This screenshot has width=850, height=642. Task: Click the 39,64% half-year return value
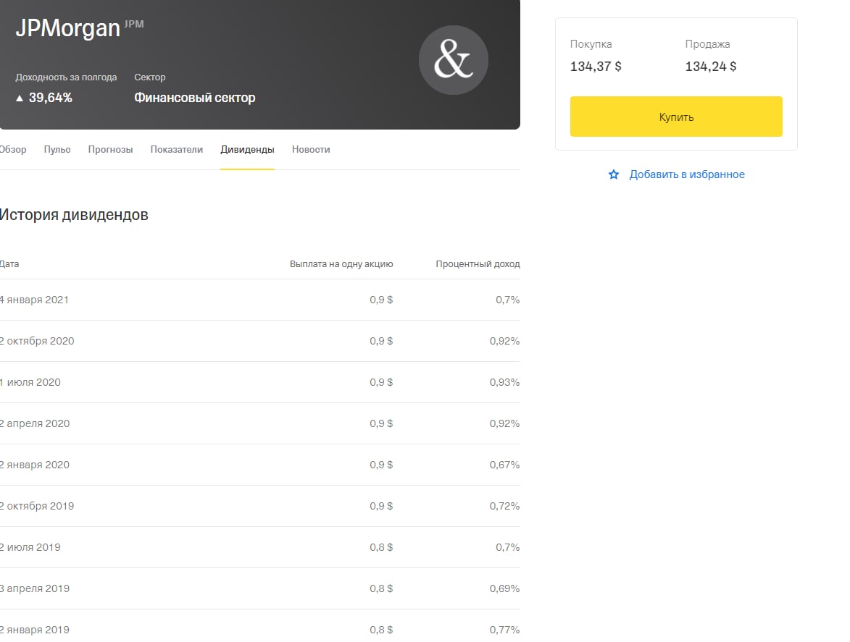click(51, 98)
